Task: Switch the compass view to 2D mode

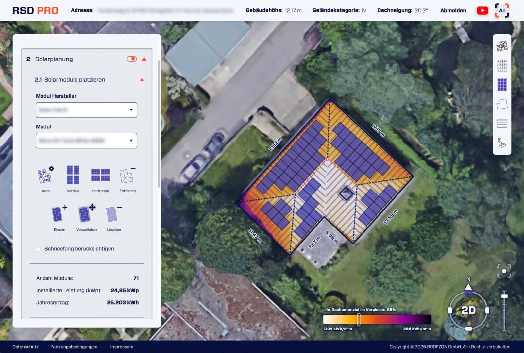Action: pos(469,311)
